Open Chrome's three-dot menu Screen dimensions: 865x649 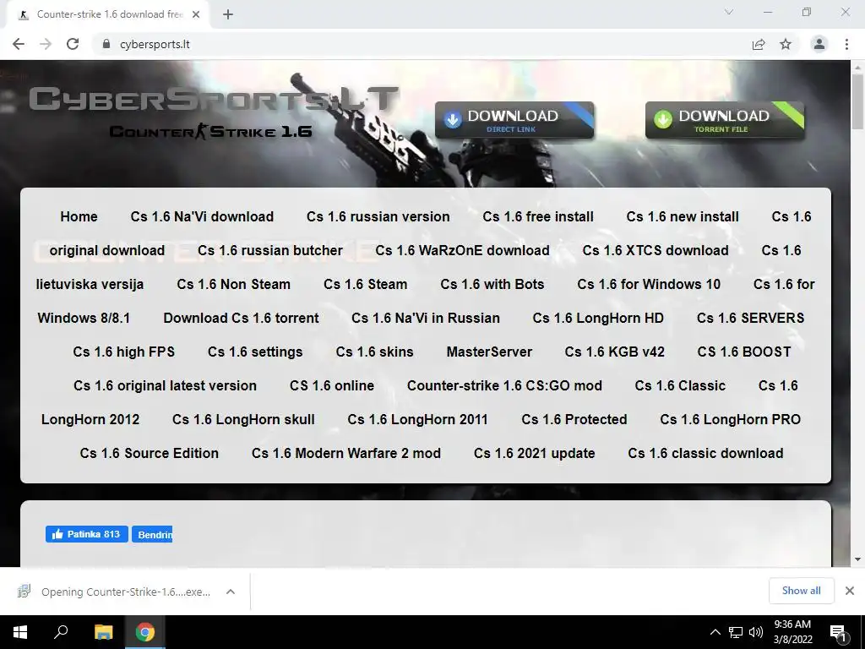846,44
